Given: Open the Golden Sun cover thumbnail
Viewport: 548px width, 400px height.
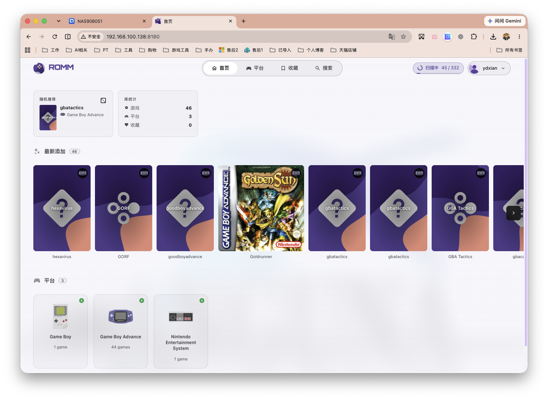Looking at the screenshot, I should pyautogui.click(x=261, y=208).
